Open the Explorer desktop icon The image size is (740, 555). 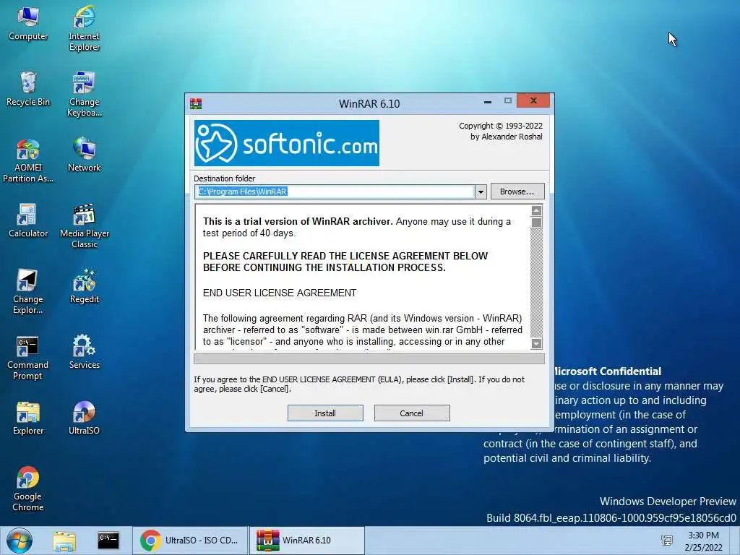click(x=28, y=418)
